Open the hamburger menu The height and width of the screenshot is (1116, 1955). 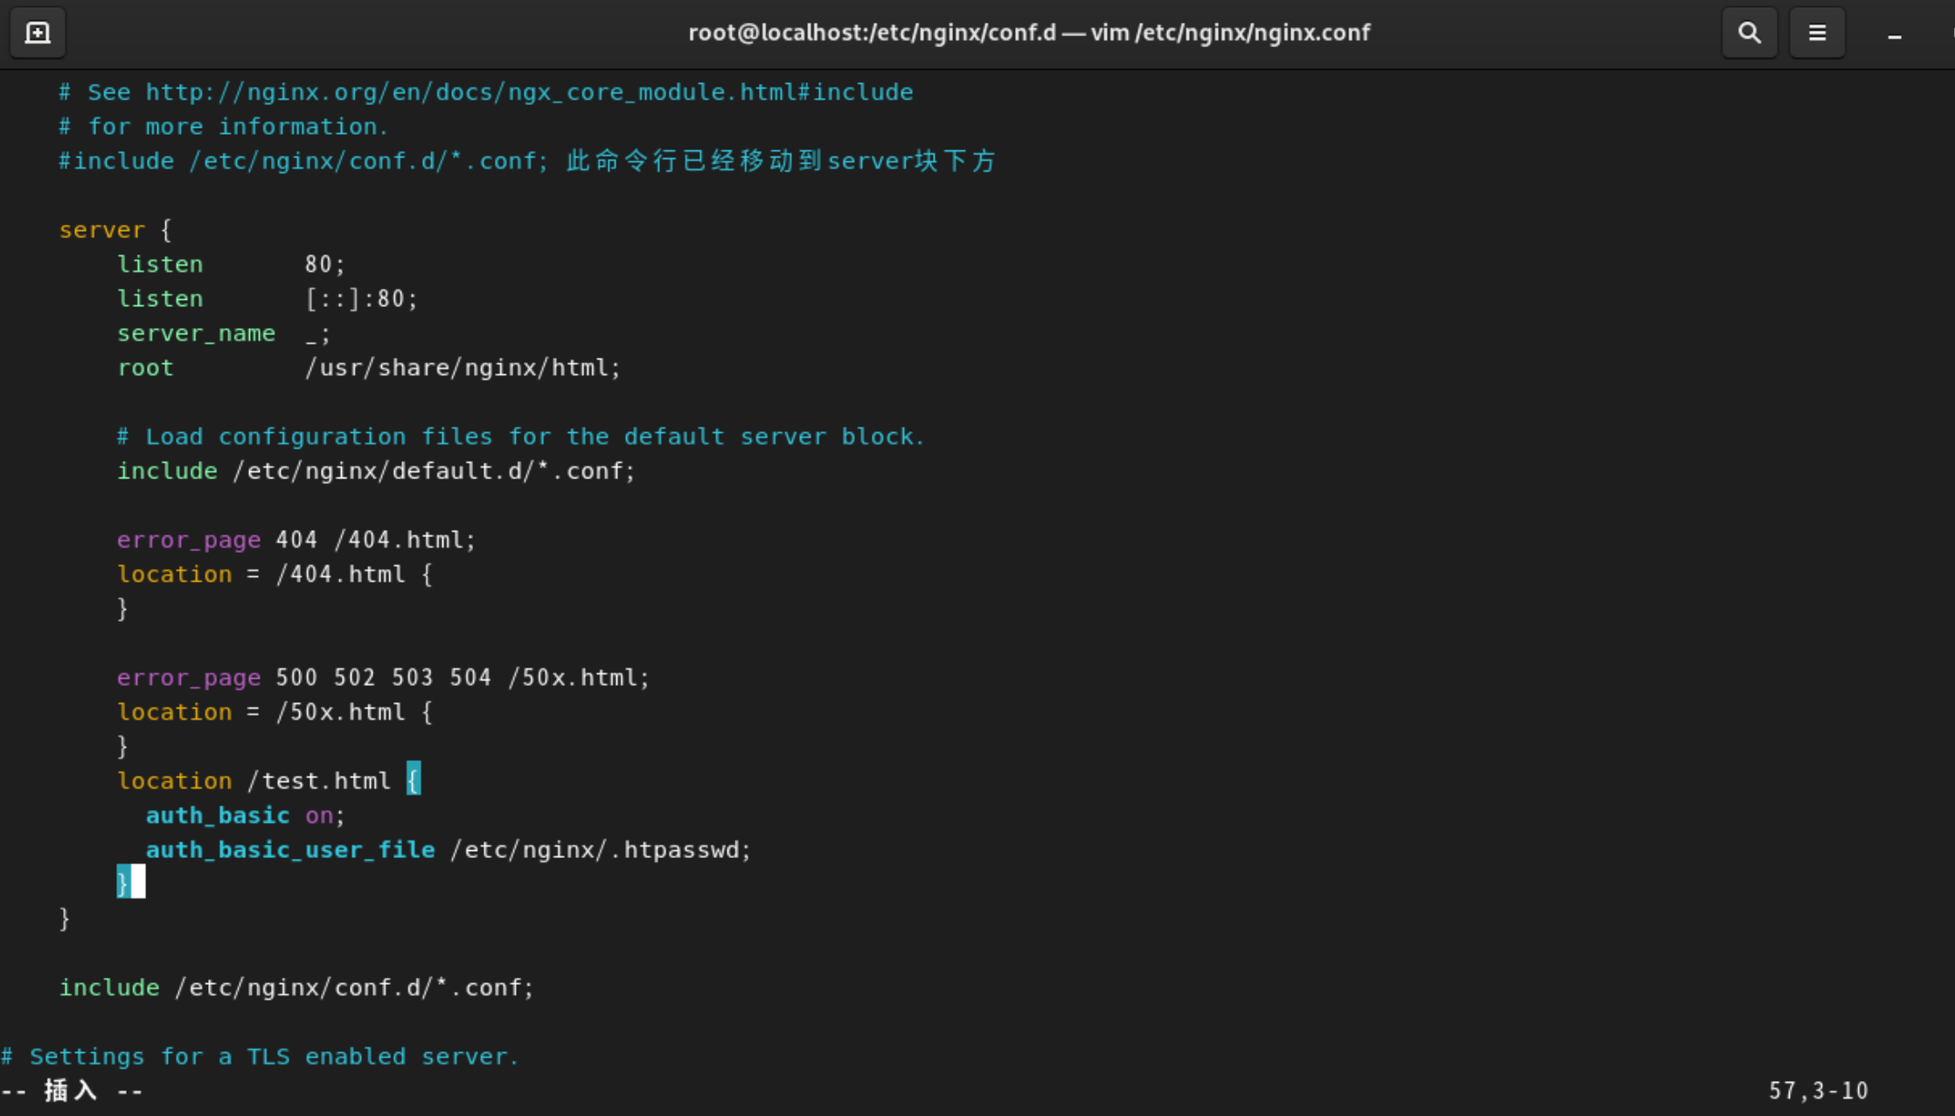(x=1817, y=32)
